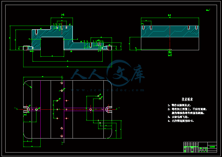Select note 3: 去除毛刺飞边
This screenshot has height=157, width=222.
(x=178, y=117)
